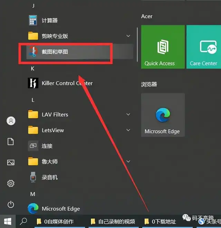Open Documents from the Start sidebar

[x=11, y=142]
